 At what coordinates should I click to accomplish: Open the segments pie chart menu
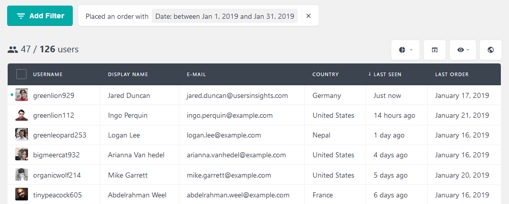pyautogui.click(x=405, y=50)
